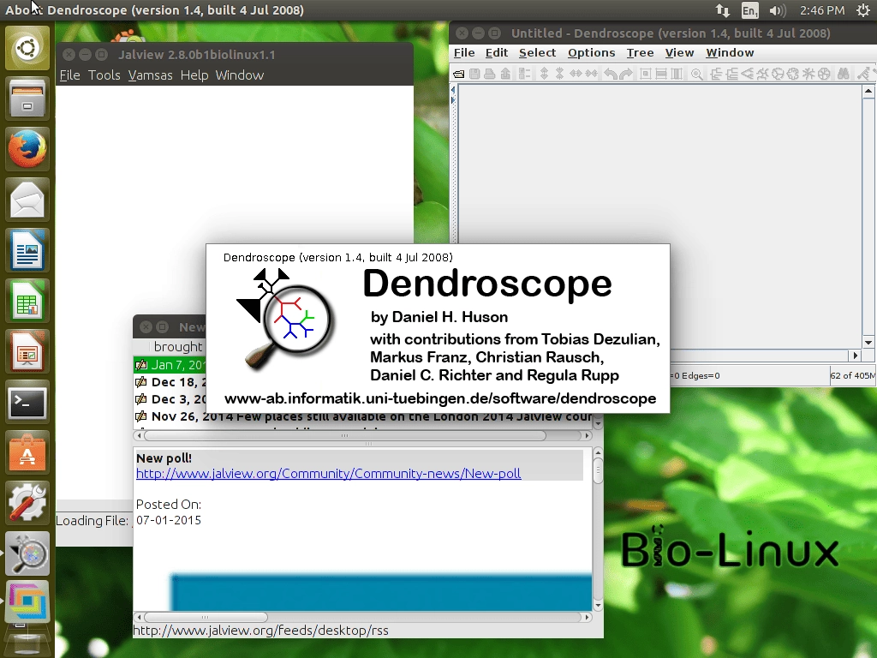Open the En keyboard layout indicator
Screen dimensions: 877x658
(749, 10)
